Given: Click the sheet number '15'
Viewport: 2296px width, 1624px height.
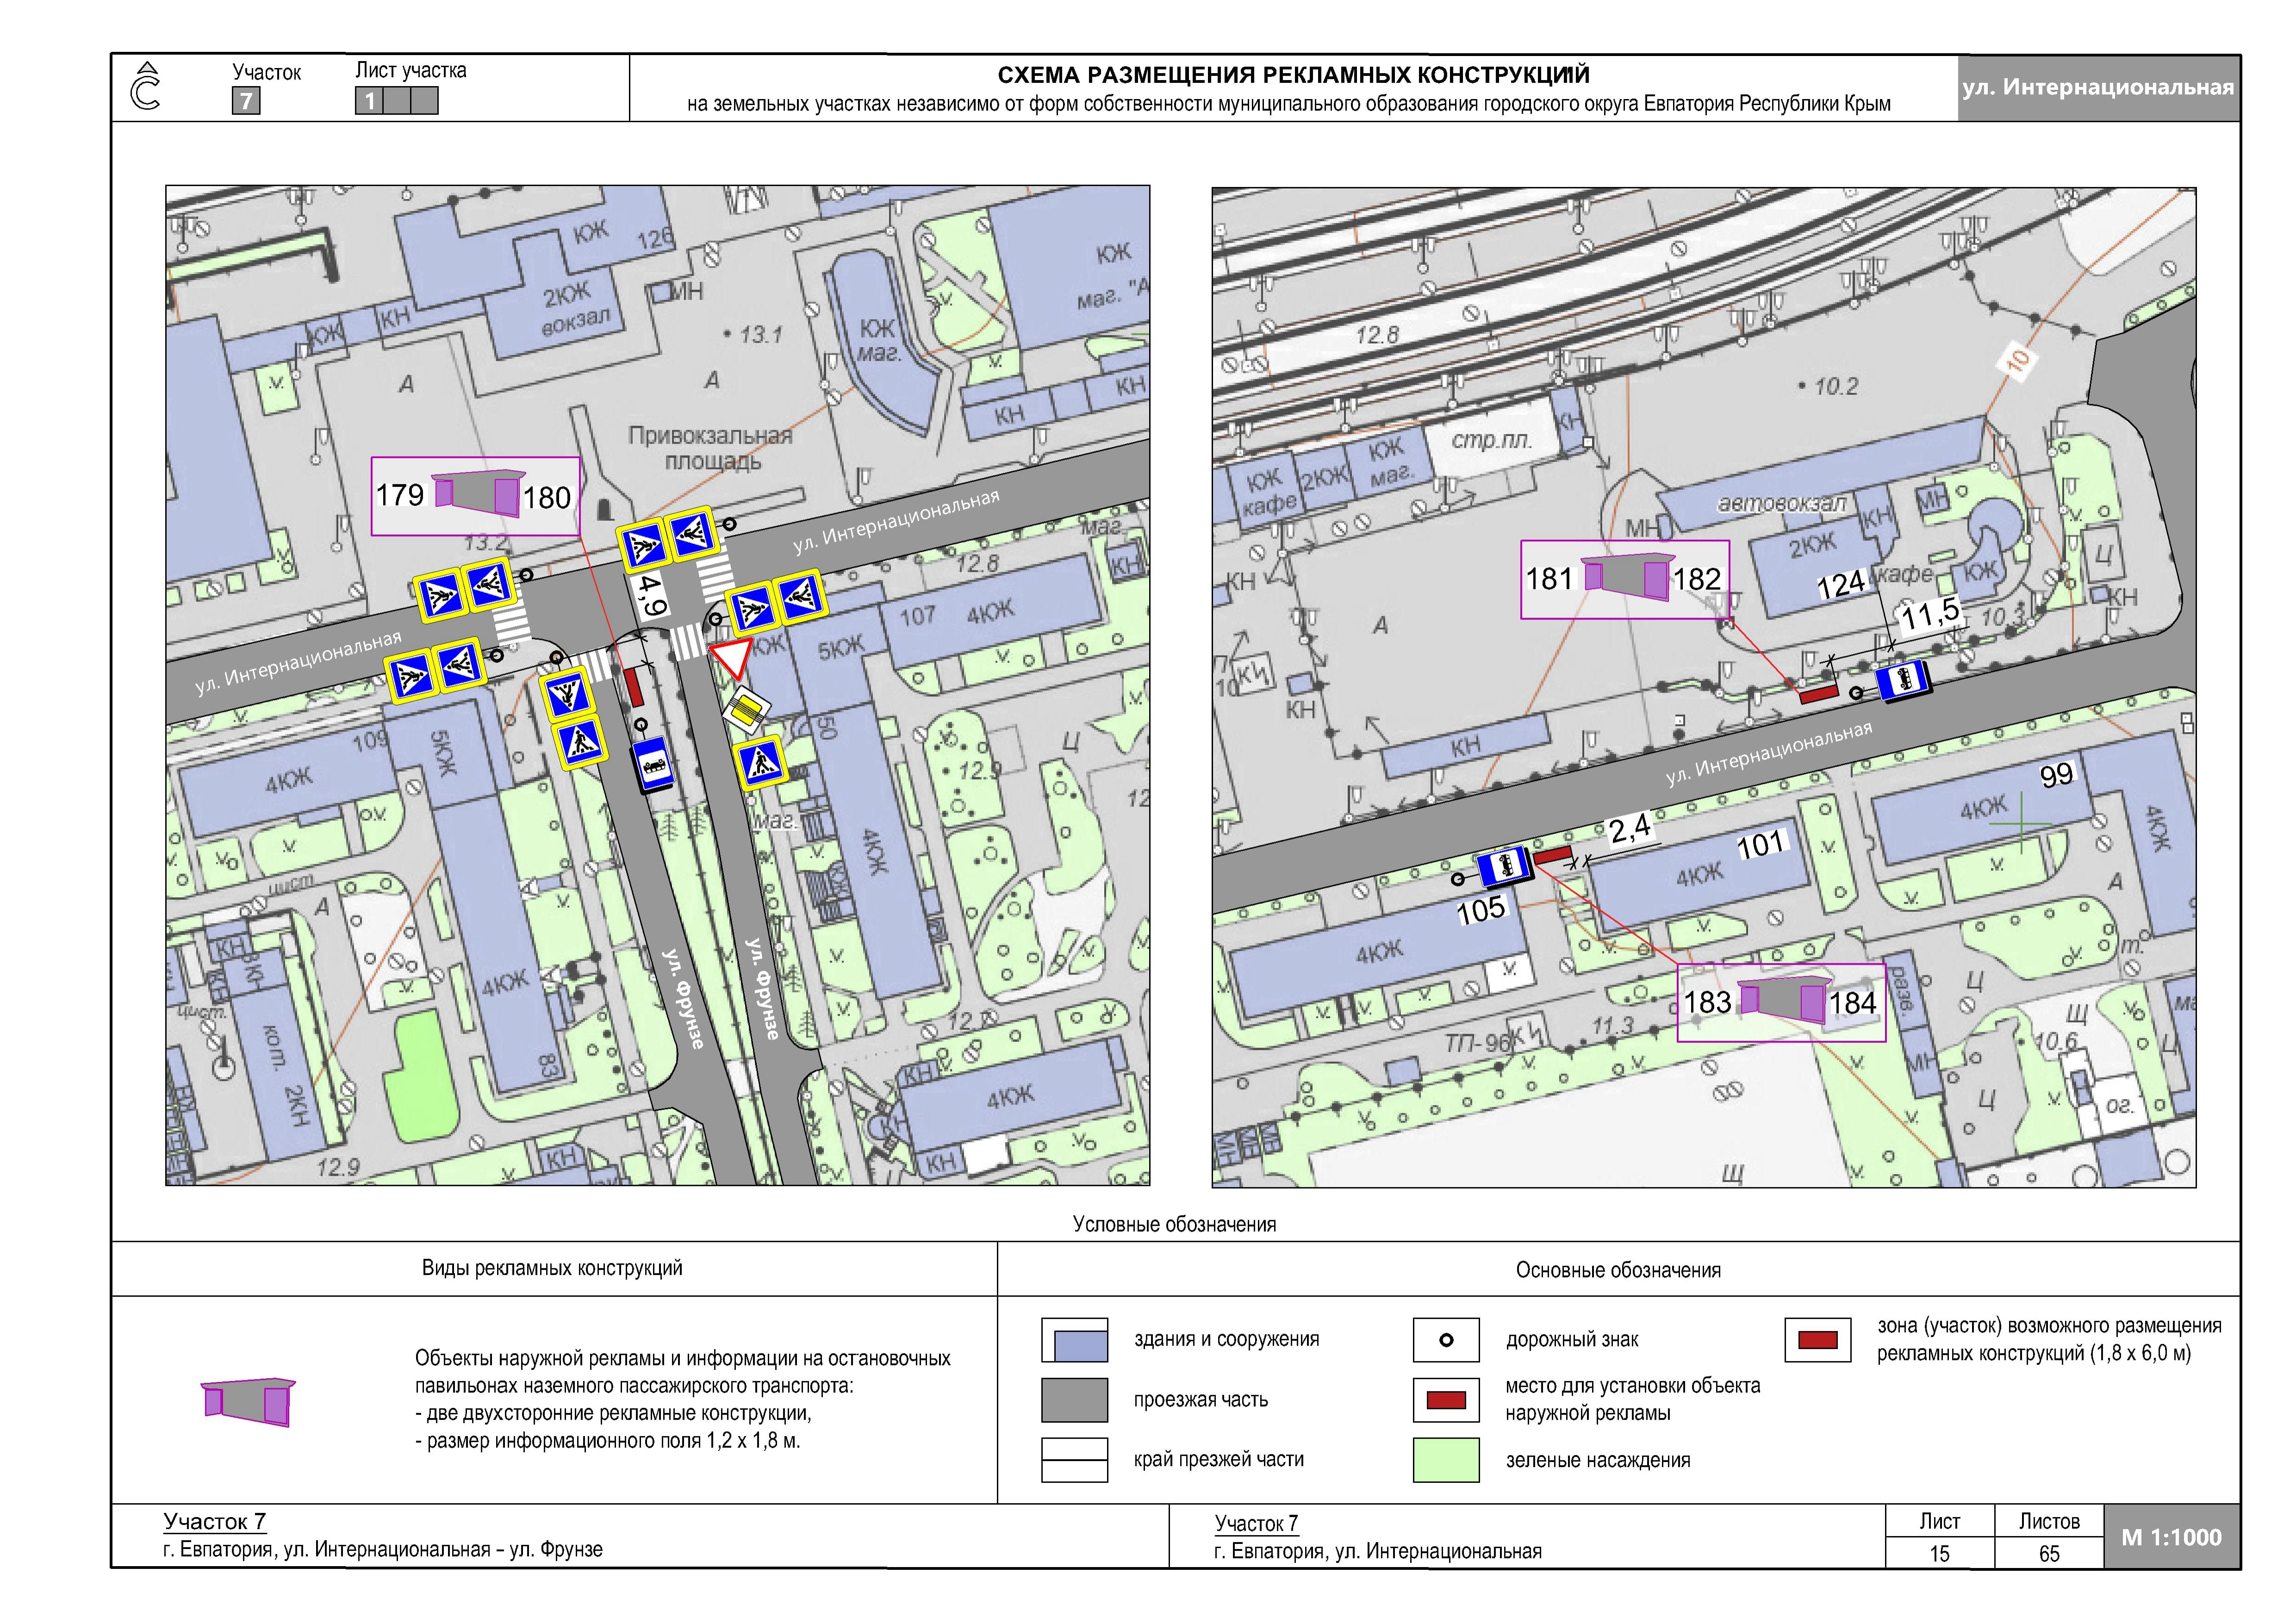Looking at the screenshot, I should point(1939,1554).
